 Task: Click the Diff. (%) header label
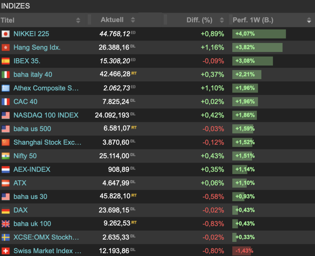(199, 20)
